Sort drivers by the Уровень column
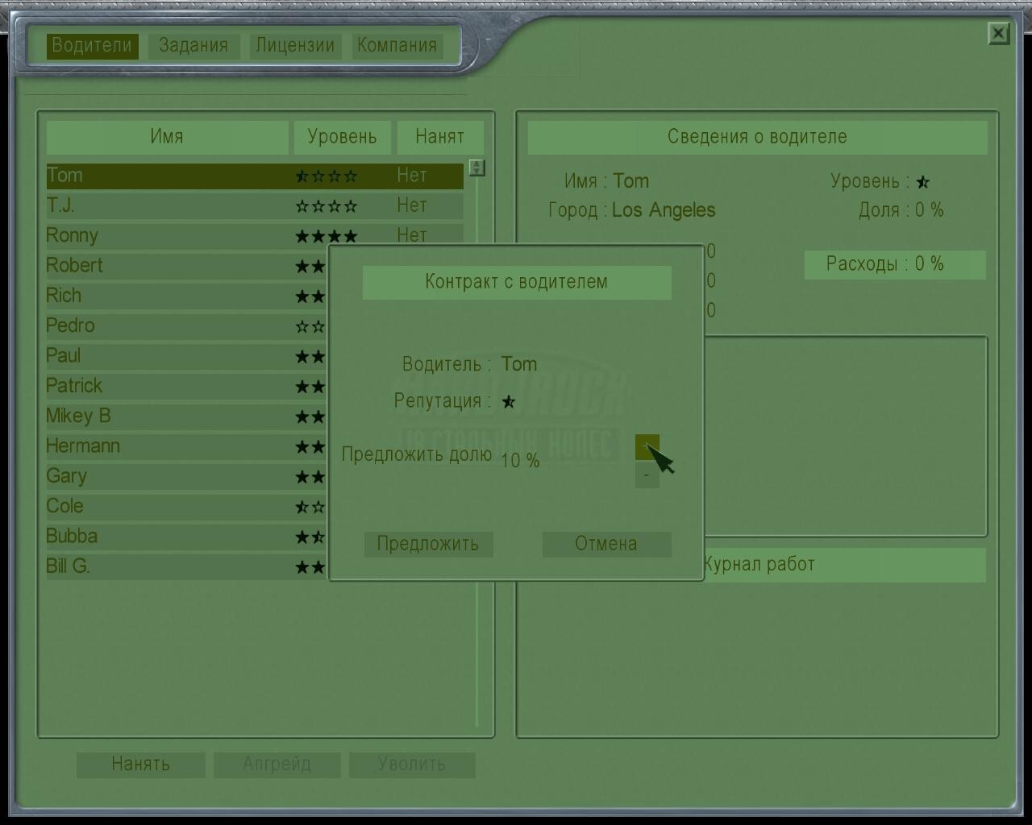The height and width of the screenshot is (825, 1032). click(342, 138)
